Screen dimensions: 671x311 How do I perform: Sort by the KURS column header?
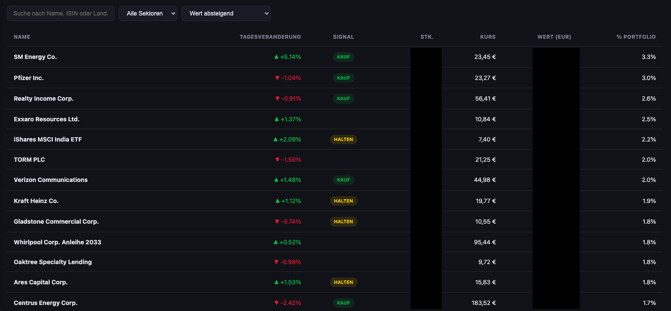pos(488,37)
